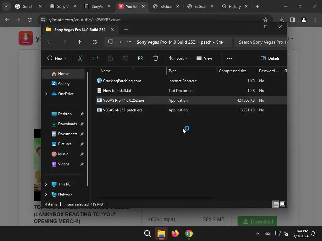This screenshot has width=322, height=241.
Task: Select the VEGAS Pro 14.0.0.252.exe file
Action: click(x=191, y=100)
